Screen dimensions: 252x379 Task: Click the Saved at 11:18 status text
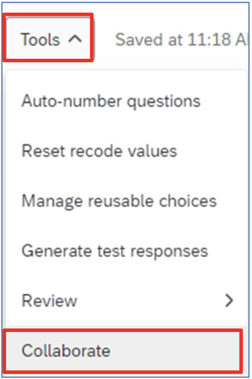(182, 39)
